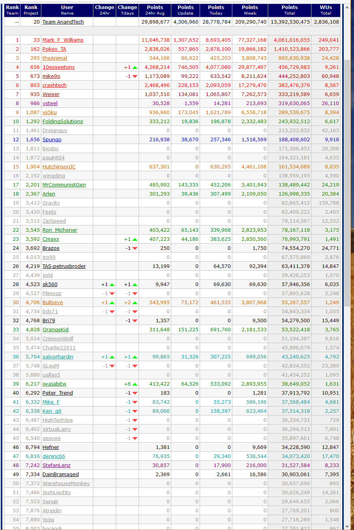Screen dimensions: 354x530
Task: Click red down arrow in HighTechJoe row
Action: (135, 421)
